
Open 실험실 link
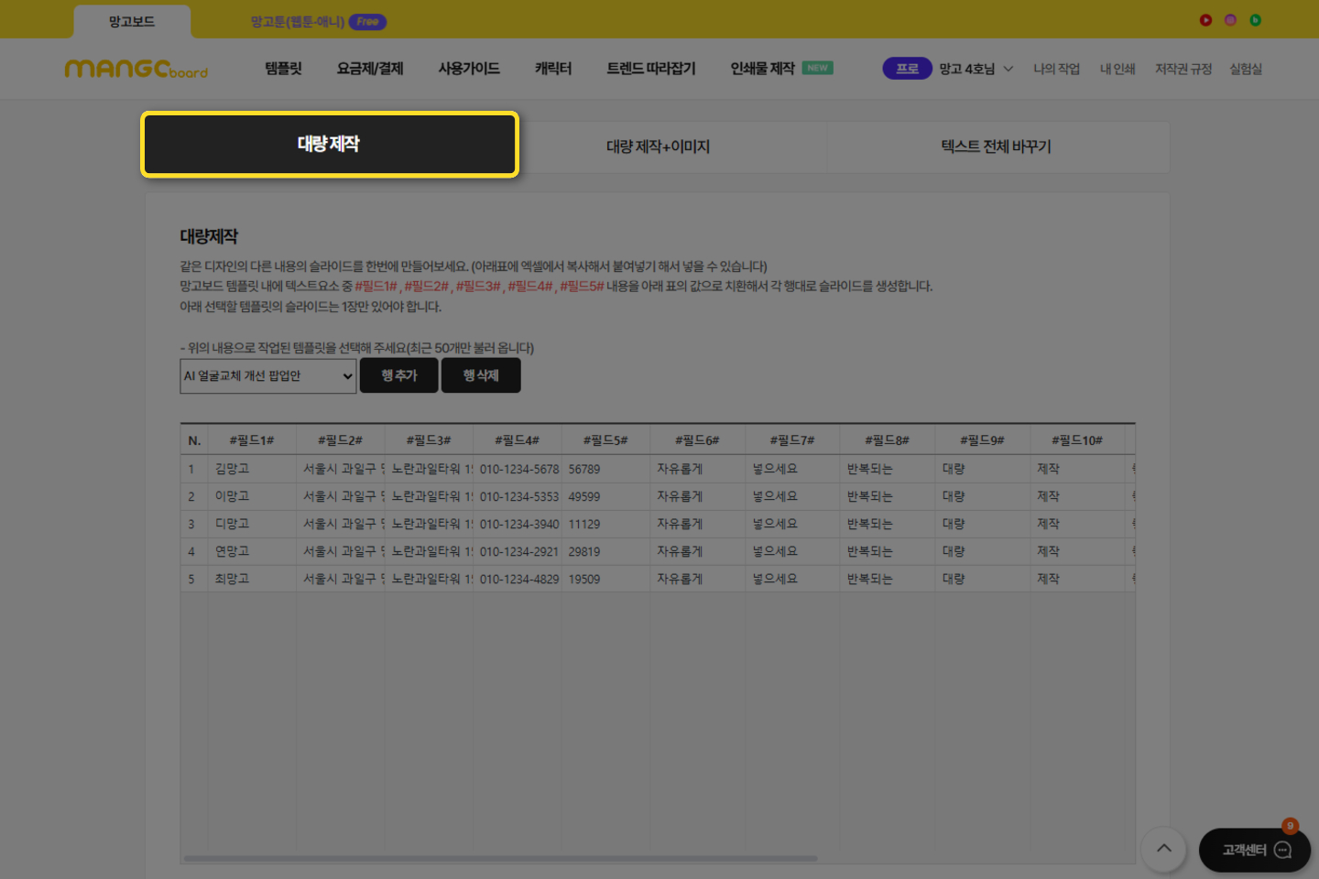click(1246, 69)
